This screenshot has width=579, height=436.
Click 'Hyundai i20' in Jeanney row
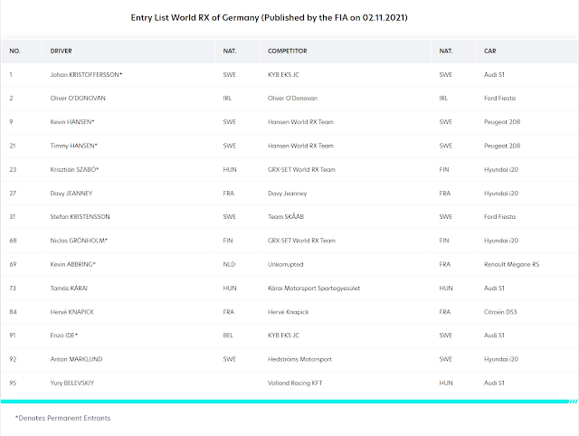501,193
